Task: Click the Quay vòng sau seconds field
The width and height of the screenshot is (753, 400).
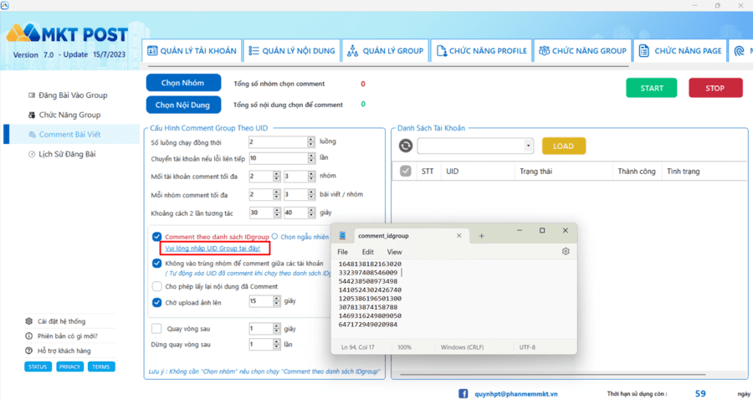Action: point(261,329)
